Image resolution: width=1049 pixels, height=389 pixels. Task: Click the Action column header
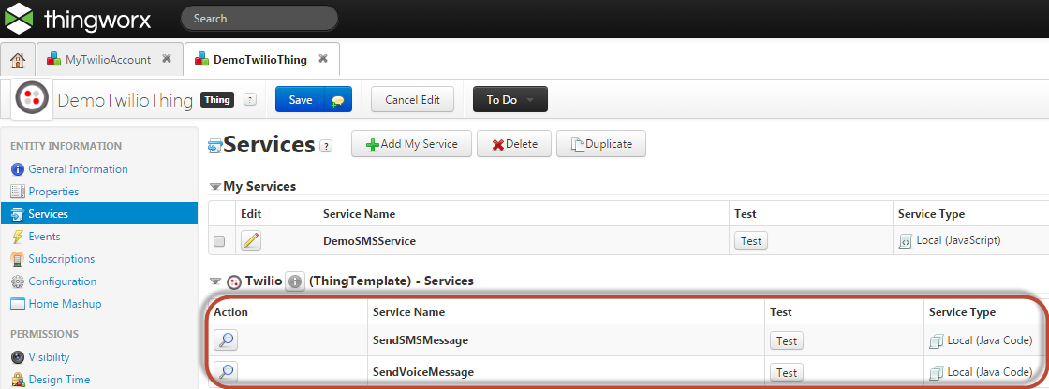coord(230,312)
